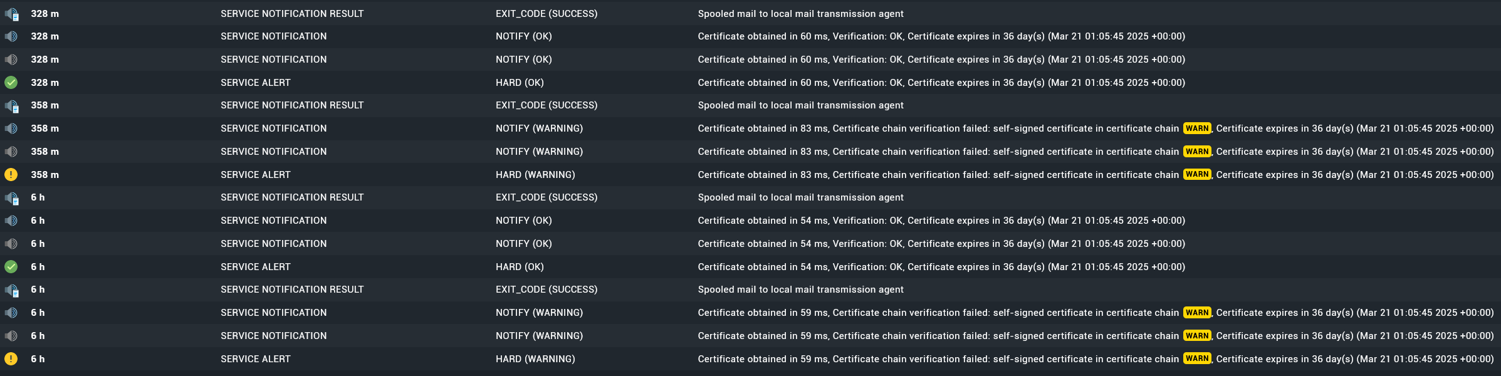The height and width of the screenshot is (376, 1501).
Task: Click the green OK checkmark at 328 m
Action: tap(11, 83)
